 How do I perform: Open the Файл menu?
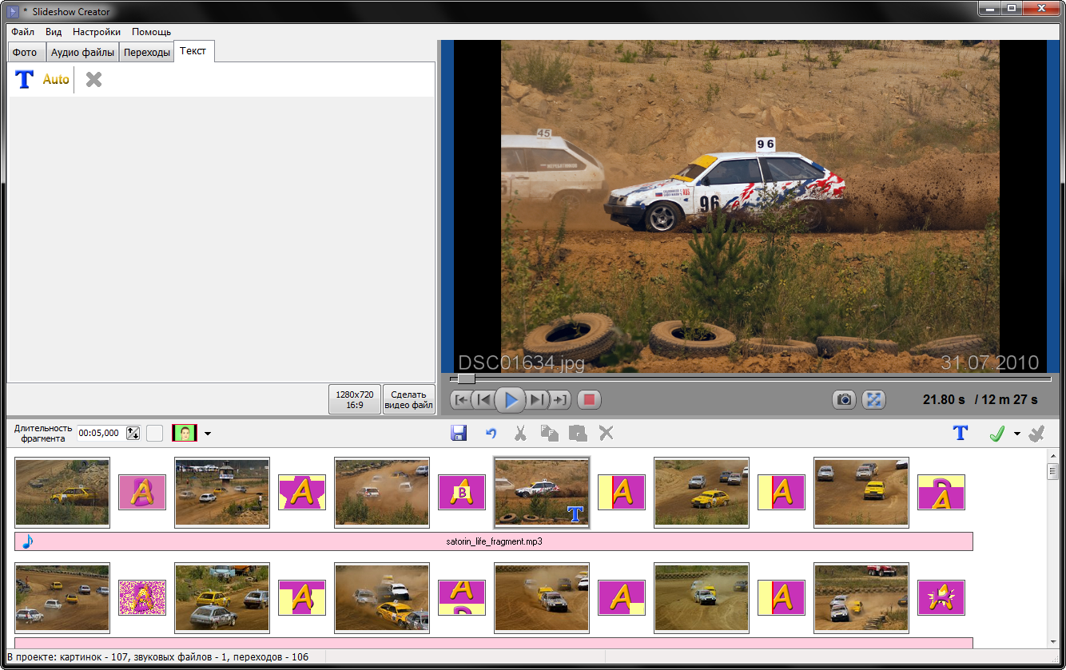22,32
